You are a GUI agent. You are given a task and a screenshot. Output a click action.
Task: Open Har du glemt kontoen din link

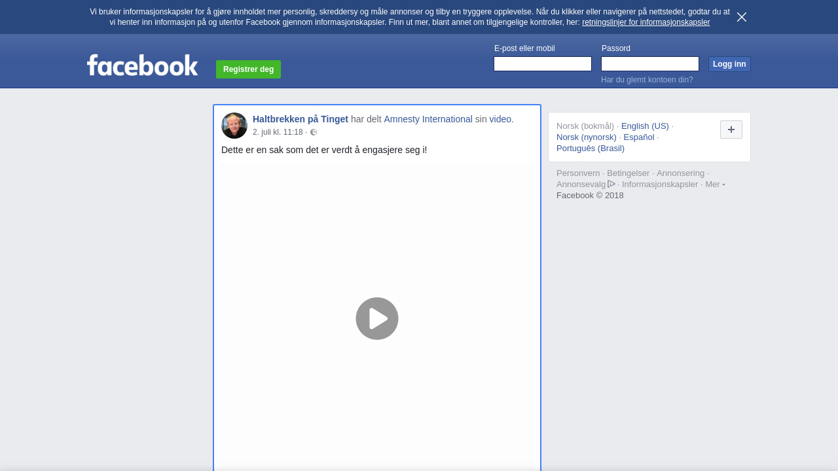[x=647, y=80]
